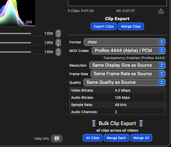Select the All Clips bulk export button

[93, 138]
